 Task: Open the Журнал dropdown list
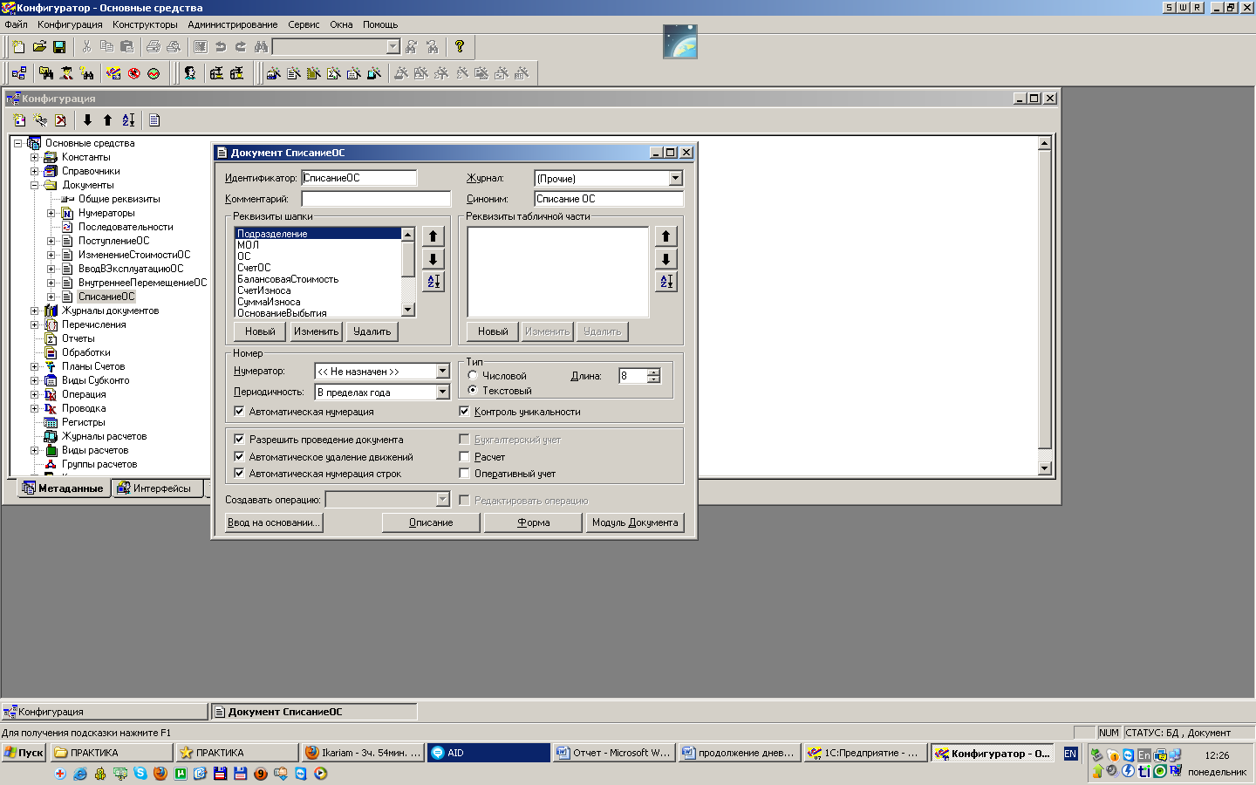tap(675, 178)
